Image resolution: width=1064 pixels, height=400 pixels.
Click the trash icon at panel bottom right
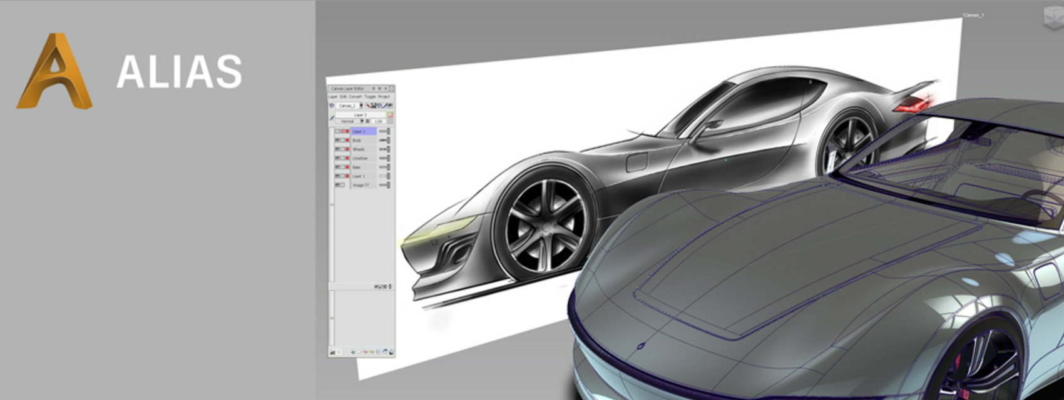point(392,352)
